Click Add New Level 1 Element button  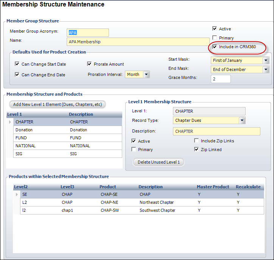click(58, 104)
